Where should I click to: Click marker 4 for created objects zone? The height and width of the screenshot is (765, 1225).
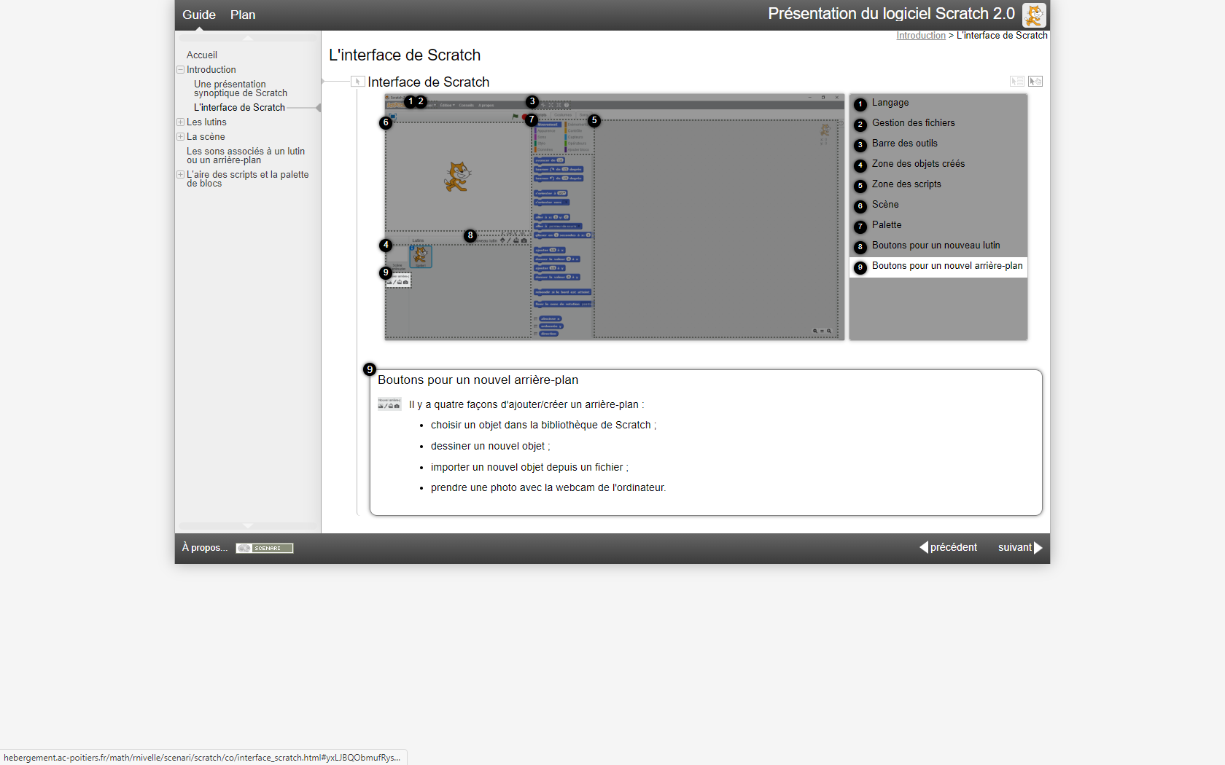pos(386,245)
